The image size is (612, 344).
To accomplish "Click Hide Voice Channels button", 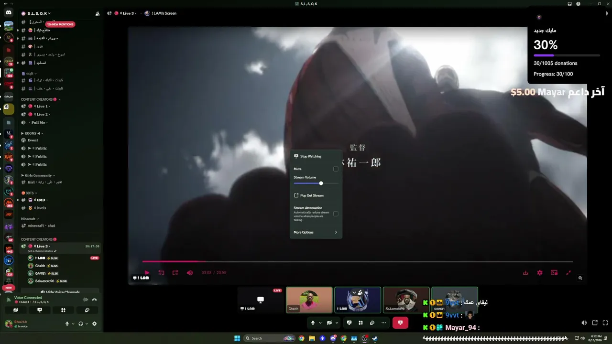I will [x=60, y=291].
